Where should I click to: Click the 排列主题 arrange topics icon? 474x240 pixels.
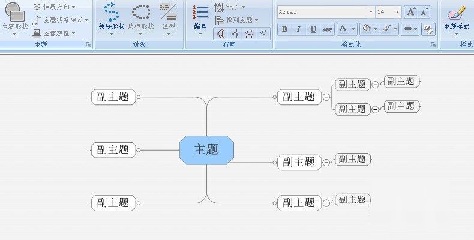click(x=219, y=20)
